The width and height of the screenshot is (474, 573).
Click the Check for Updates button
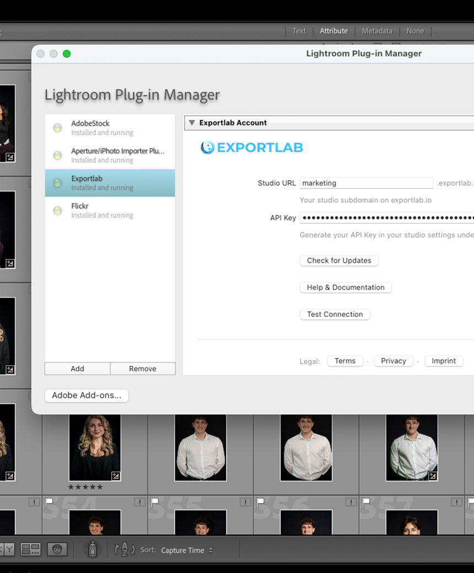pyautogui.click(x=339, y=261)
